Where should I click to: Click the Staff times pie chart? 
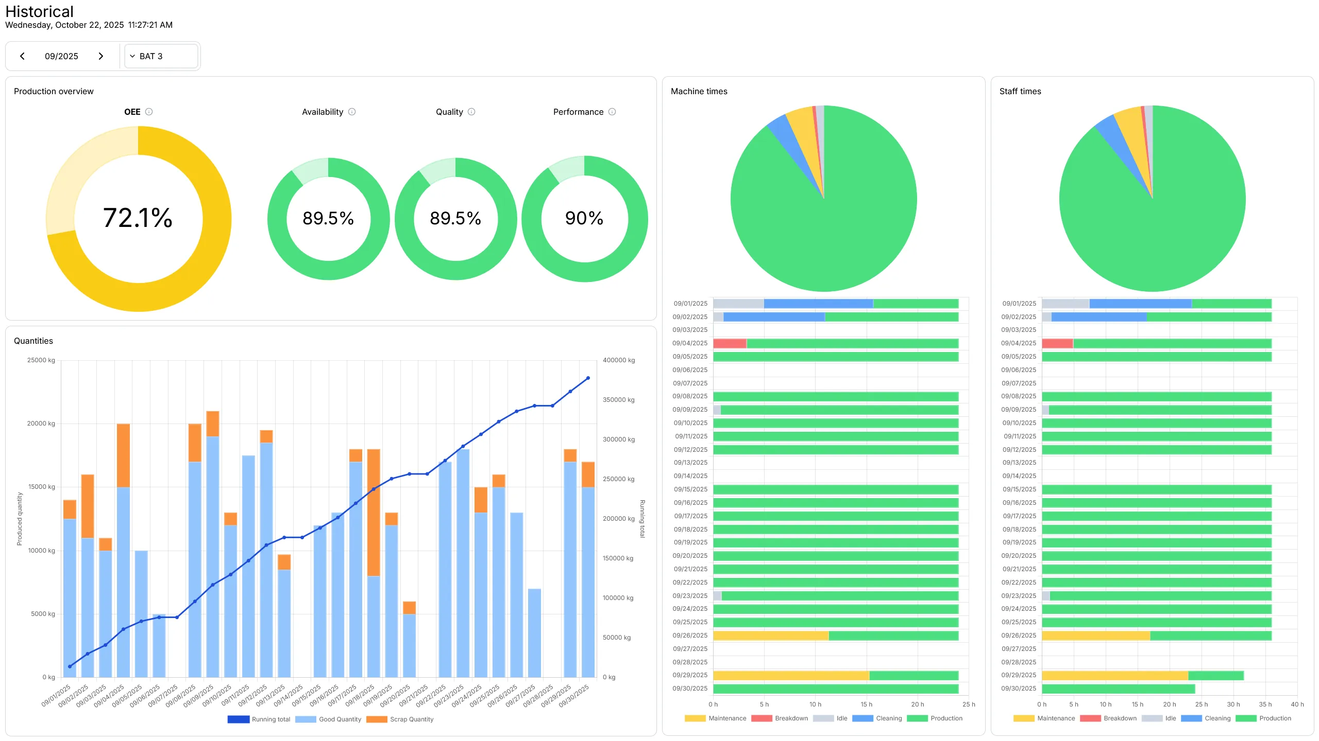coord(1152,198)
